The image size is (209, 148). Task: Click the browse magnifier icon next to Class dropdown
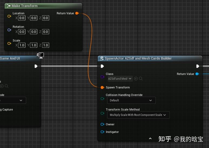point(141,79)
